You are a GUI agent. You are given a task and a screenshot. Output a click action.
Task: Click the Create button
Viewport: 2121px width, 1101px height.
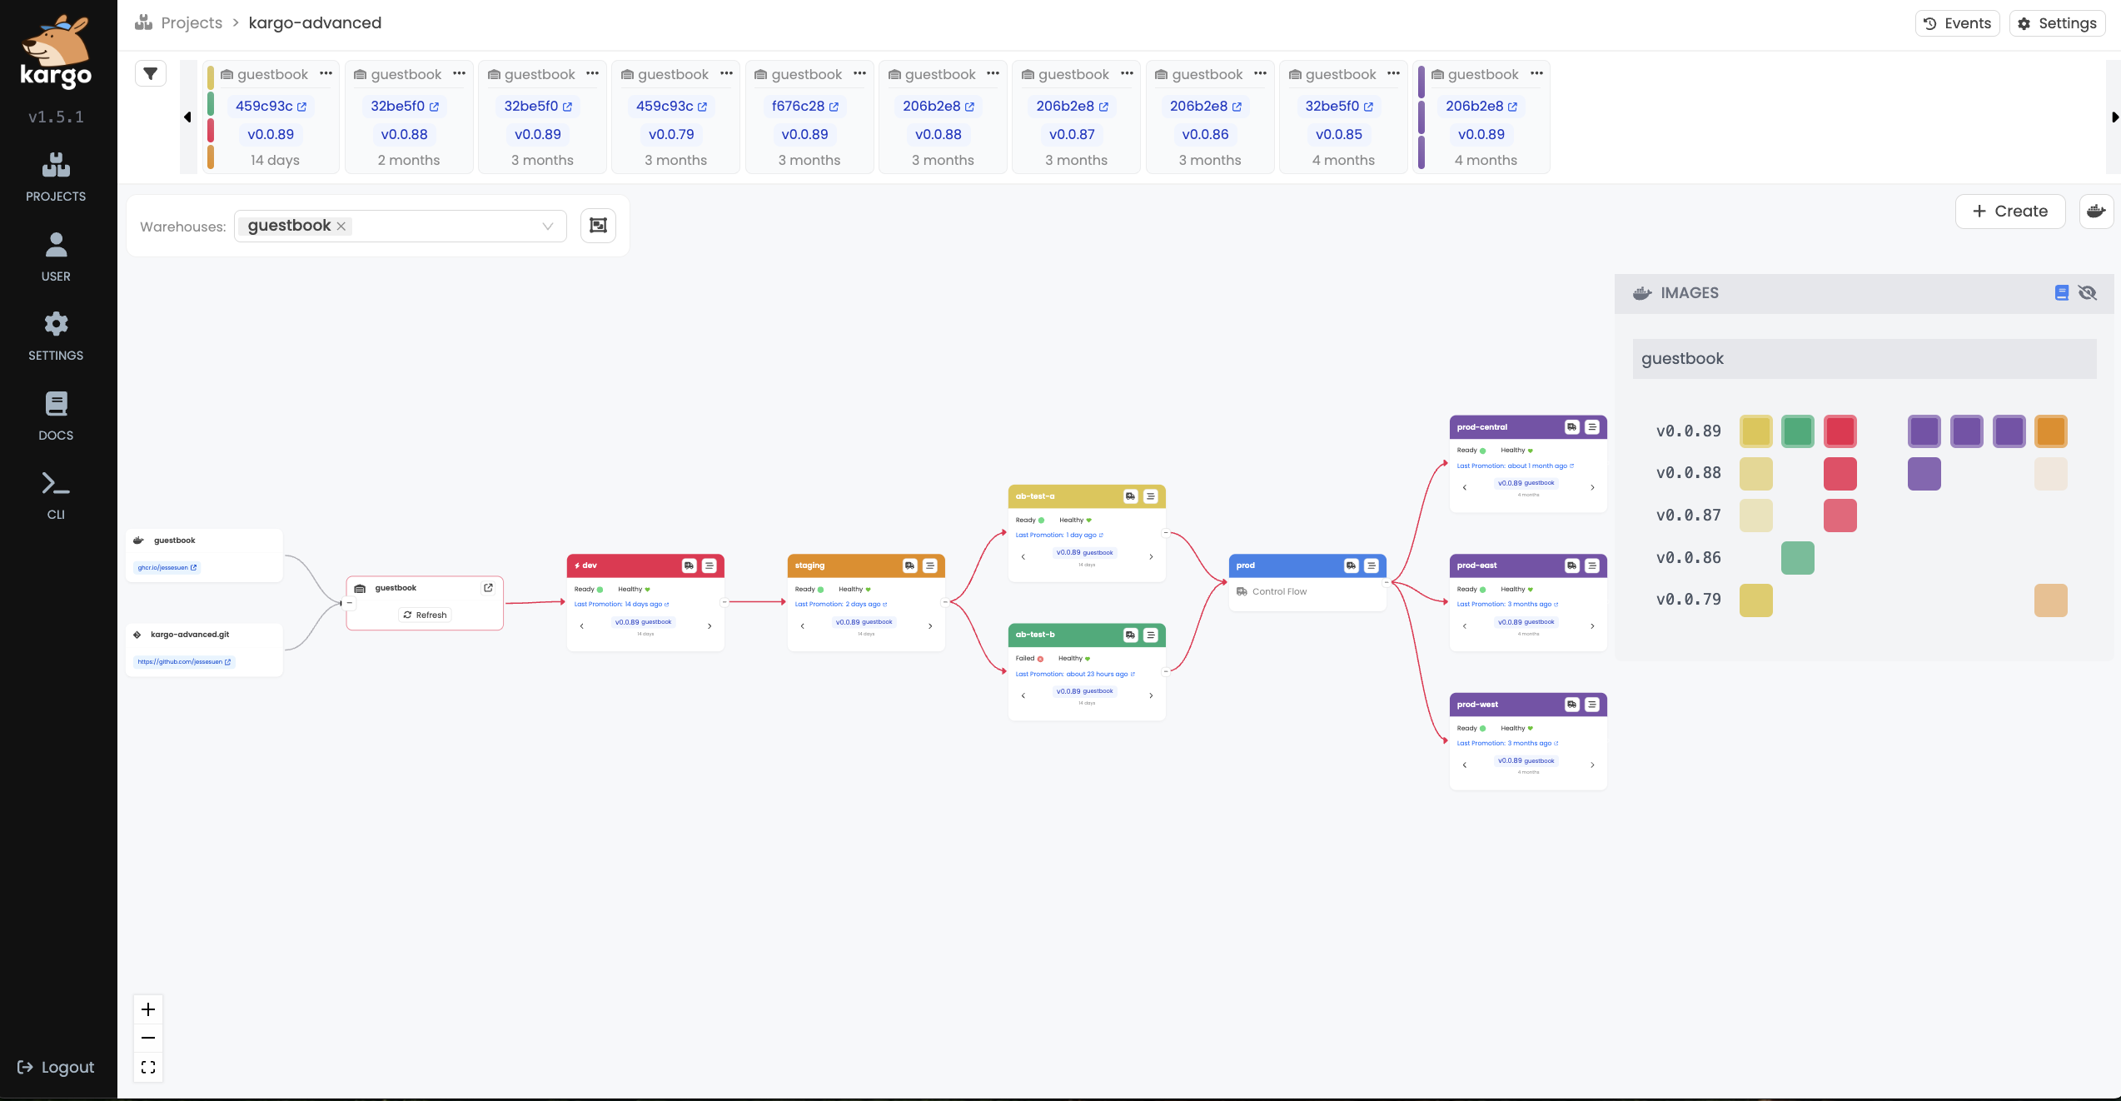(2010, 211)
